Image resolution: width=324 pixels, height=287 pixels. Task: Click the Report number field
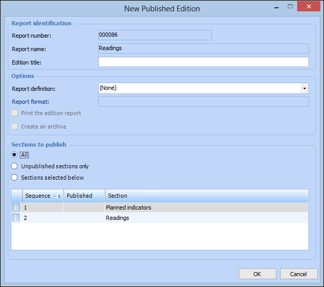[x=155, y=35]
